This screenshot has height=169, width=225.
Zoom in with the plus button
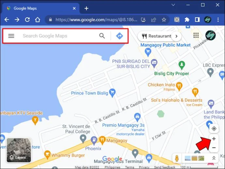[214, 139]
